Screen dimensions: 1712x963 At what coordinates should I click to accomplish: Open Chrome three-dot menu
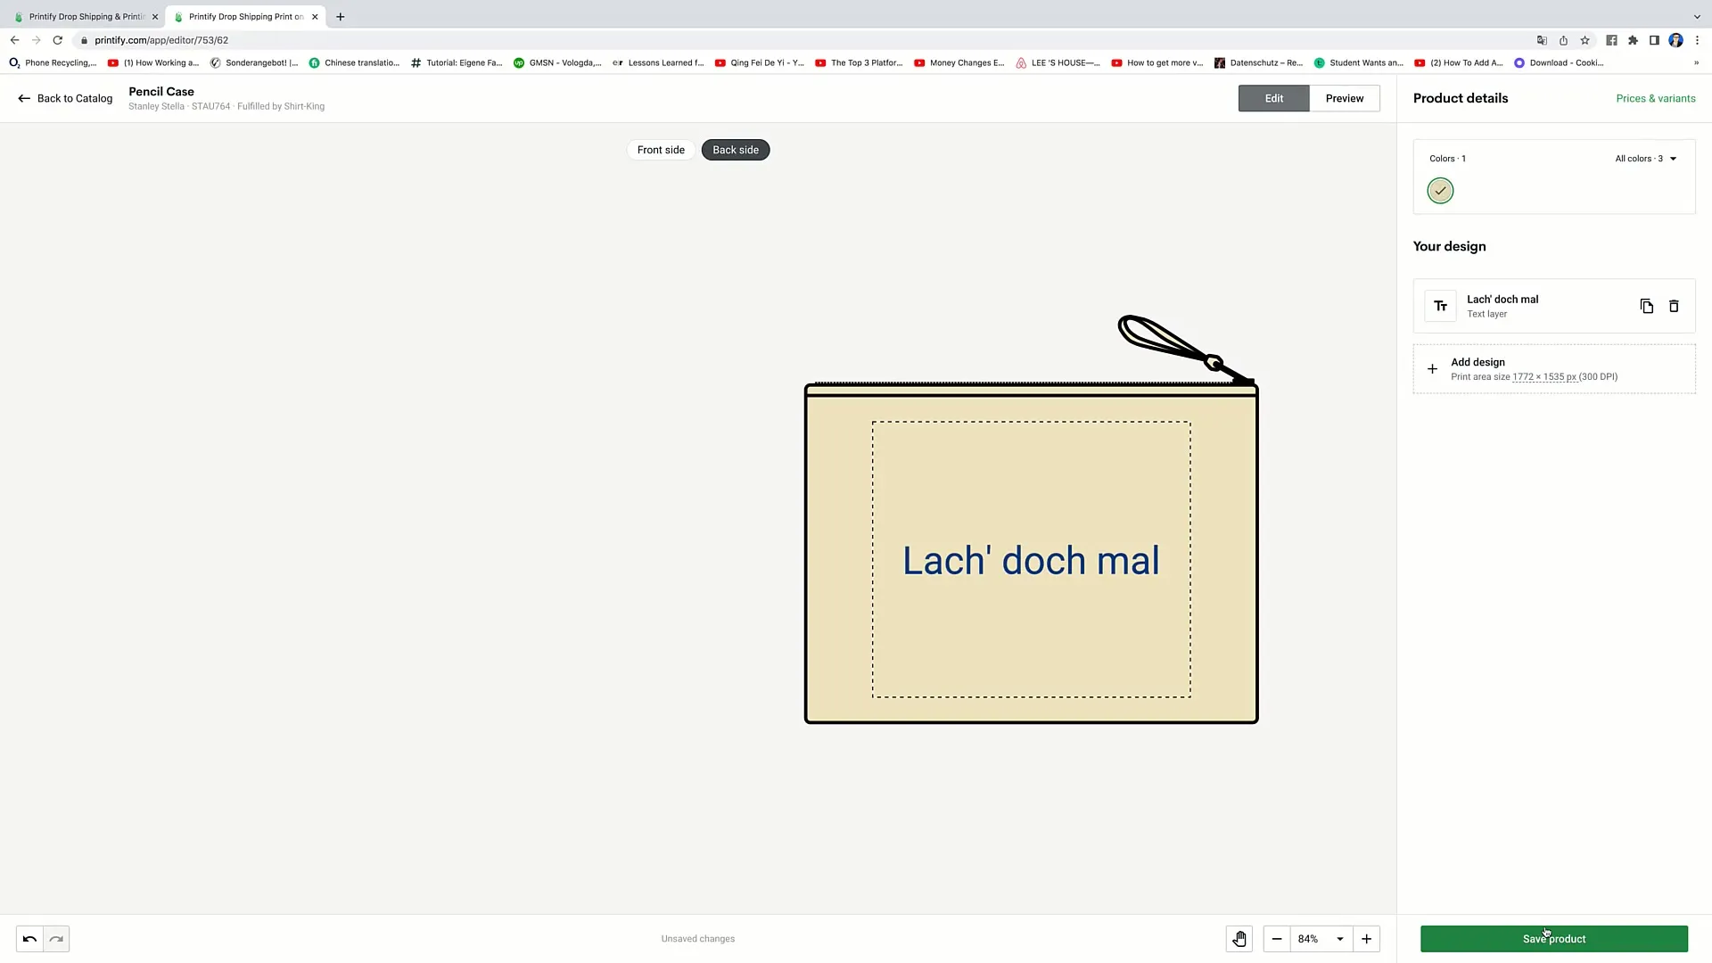pyautogui.click(x=1697, y=40)
